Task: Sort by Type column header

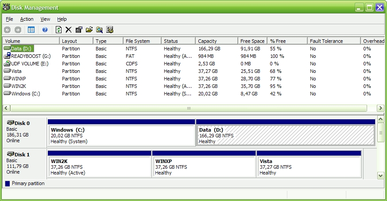Action: [x=108, y=41]
